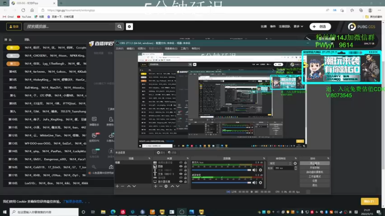Viewport: 385px width, 216px height.
Task: Click 工作室模式 button
Action: click(315, 177)
